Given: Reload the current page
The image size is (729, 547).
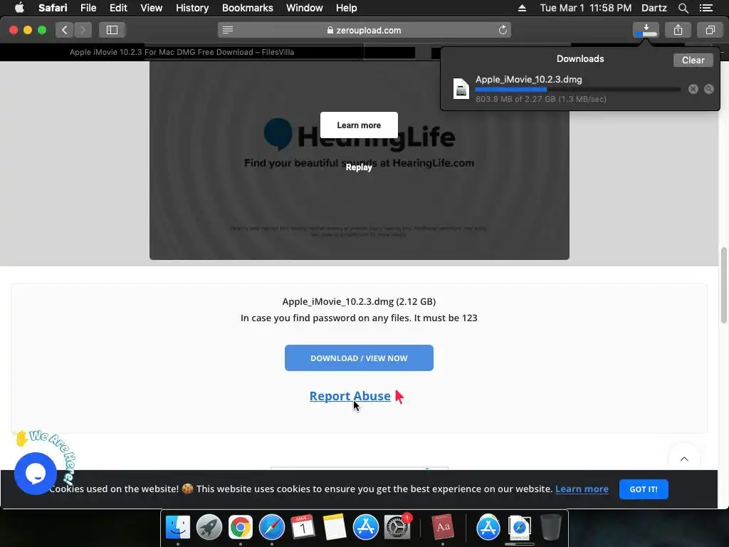Looking at the screenshot, I should [503, 30].
